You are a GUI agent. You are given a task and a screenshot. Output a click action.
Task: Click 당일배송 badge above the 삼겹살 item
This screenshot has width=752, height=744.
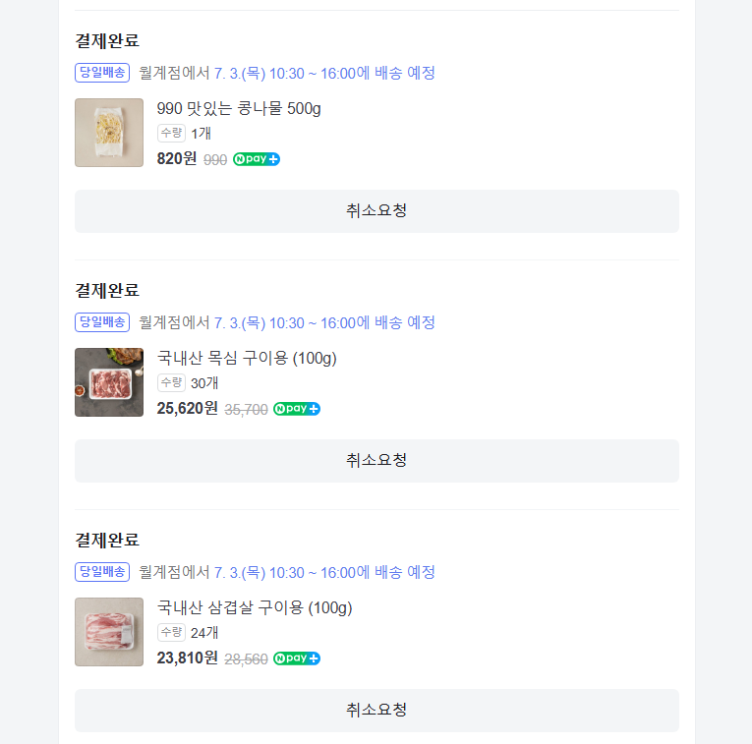102,572
